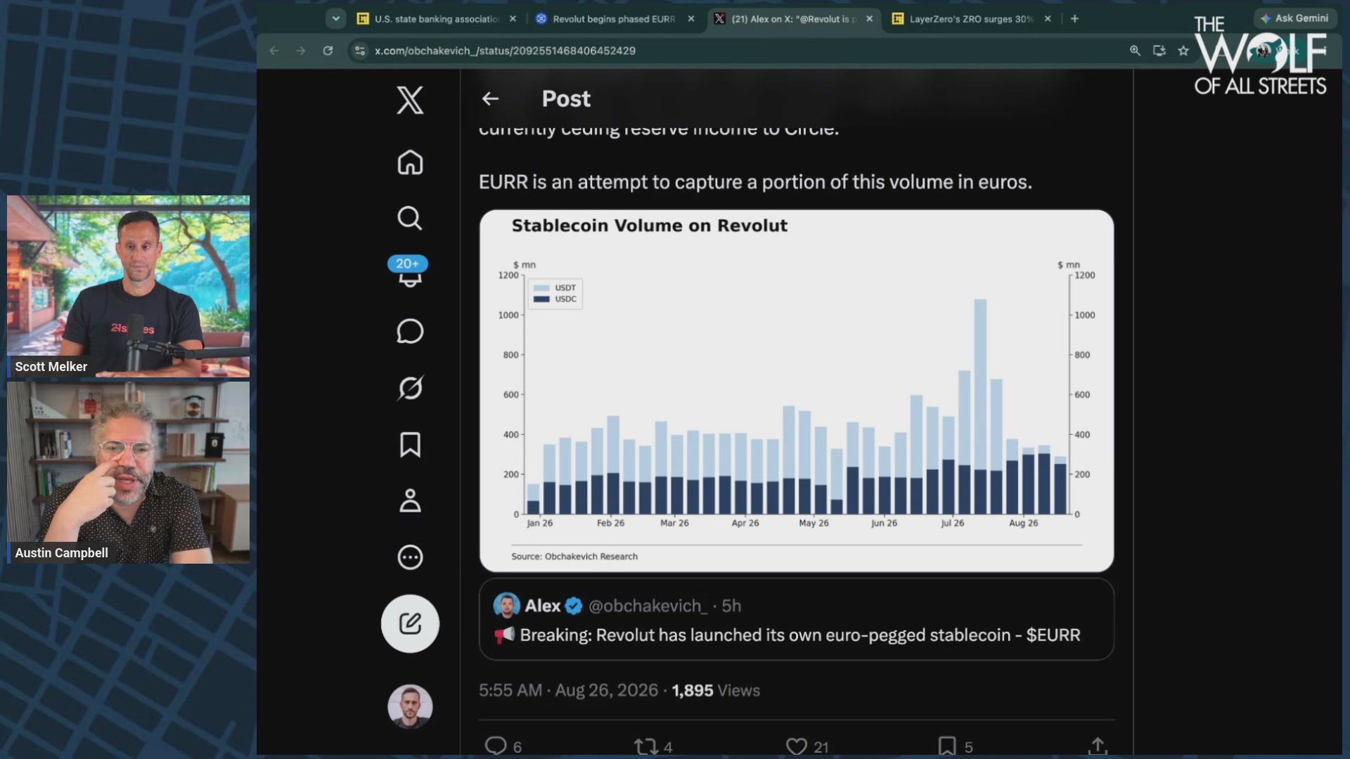1350x759 pixels.
Task: Open the tab search dropdown
Action: click(x=336, y=19)
